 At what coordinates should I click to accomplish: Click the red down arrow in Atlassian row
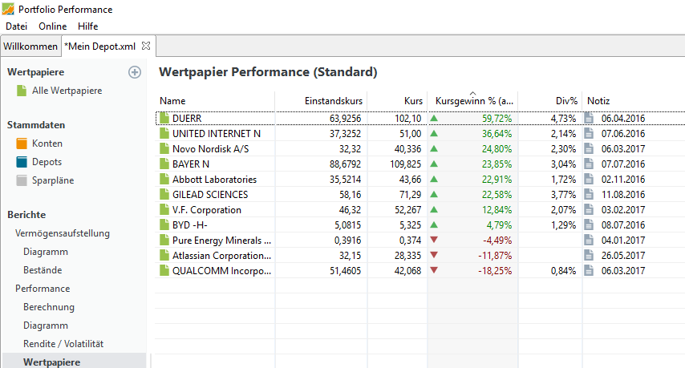click(x=434, y=255)
